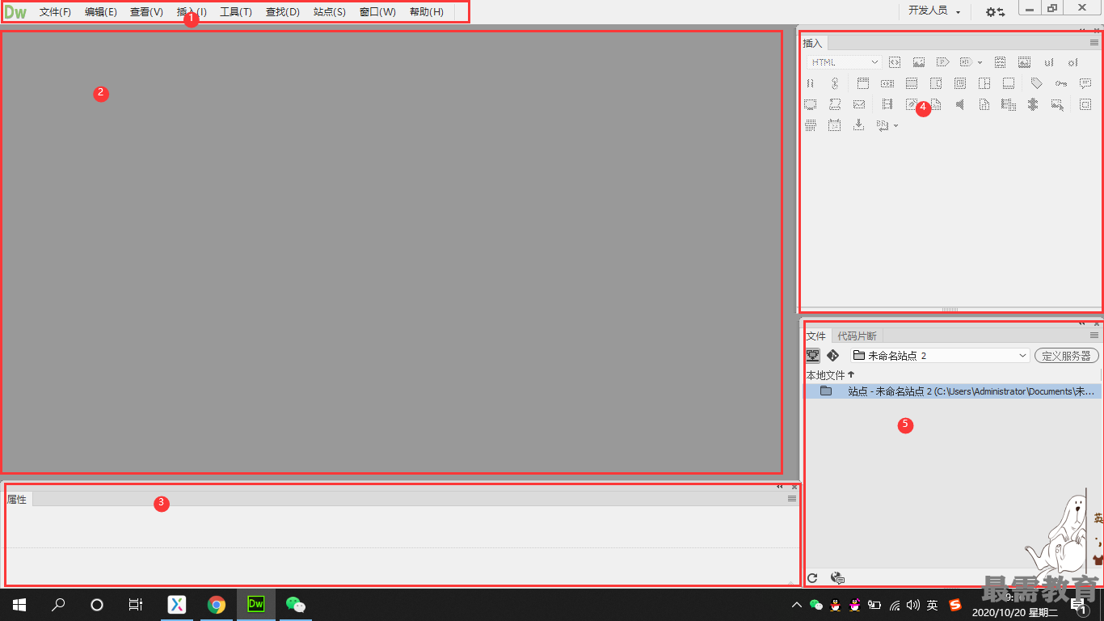Viewport: 1104px width, 621px height.
Task: Open the 文件(F) menu
Action: [x=55, y=12]
